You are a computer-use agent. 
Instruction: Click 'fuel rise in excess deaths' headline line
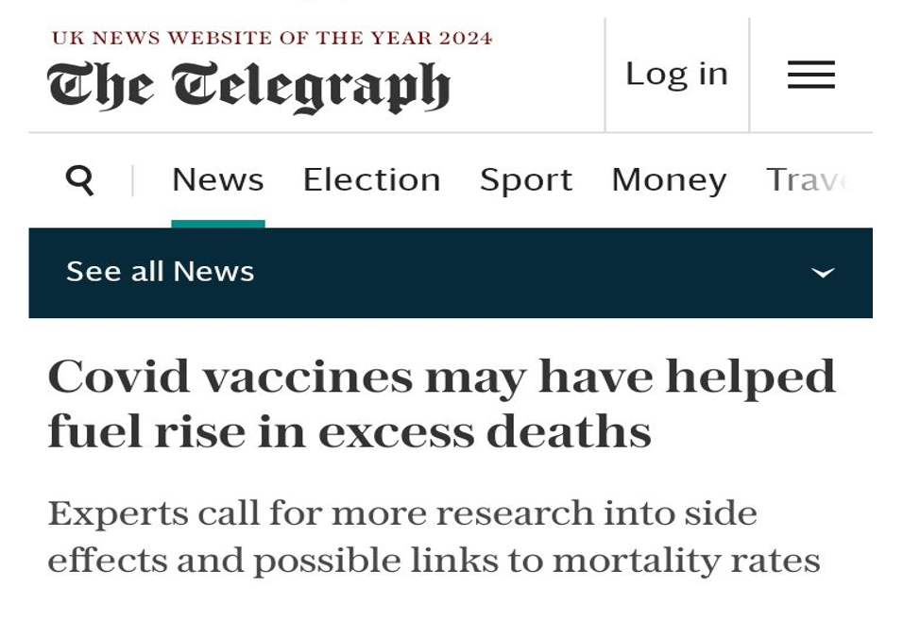(x=349, y=431)
